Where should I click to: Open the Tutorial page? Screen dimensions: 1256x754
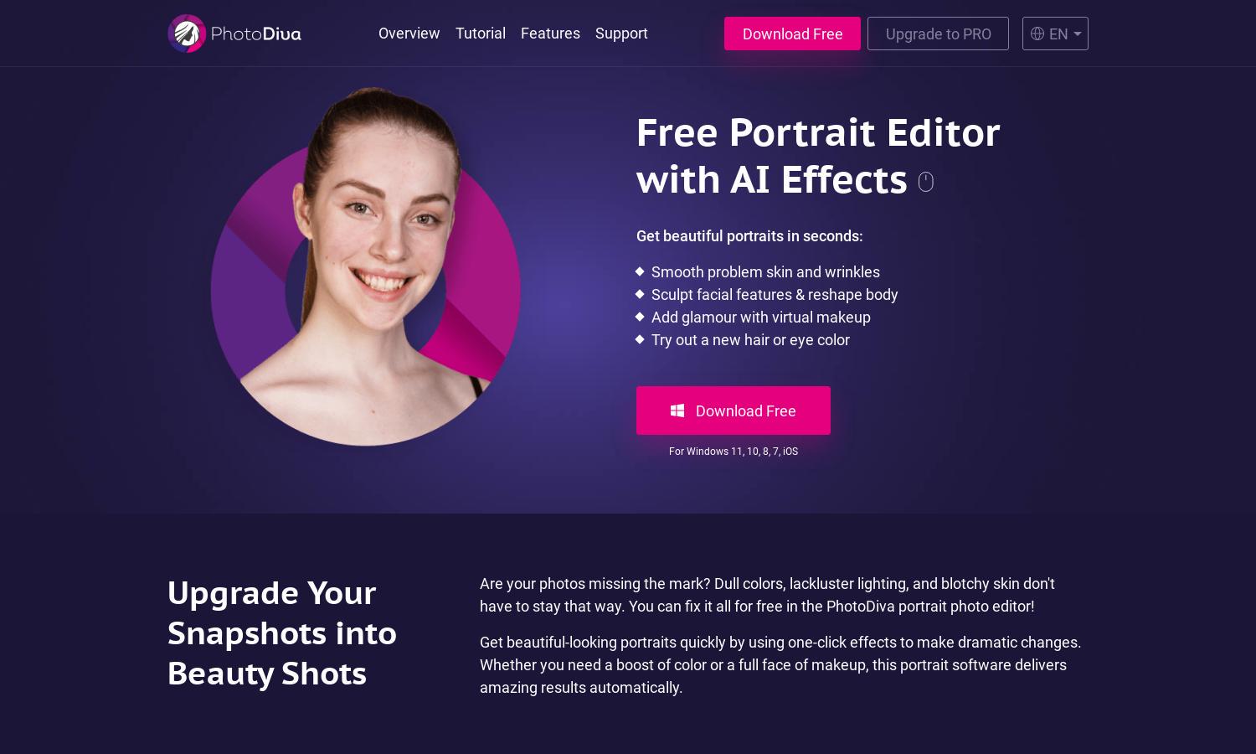[481, 34]
